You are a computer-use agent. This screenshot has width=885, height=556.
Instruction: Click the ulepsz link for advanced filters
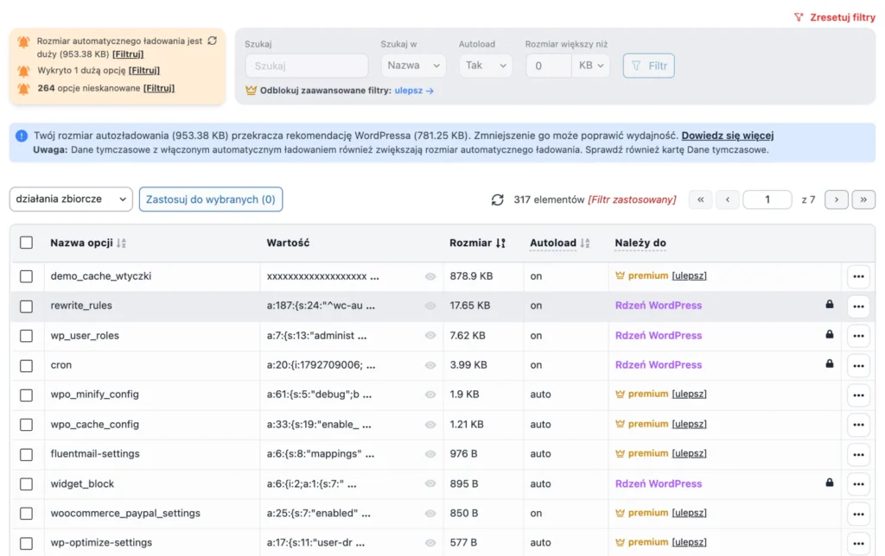pos(414,91)
